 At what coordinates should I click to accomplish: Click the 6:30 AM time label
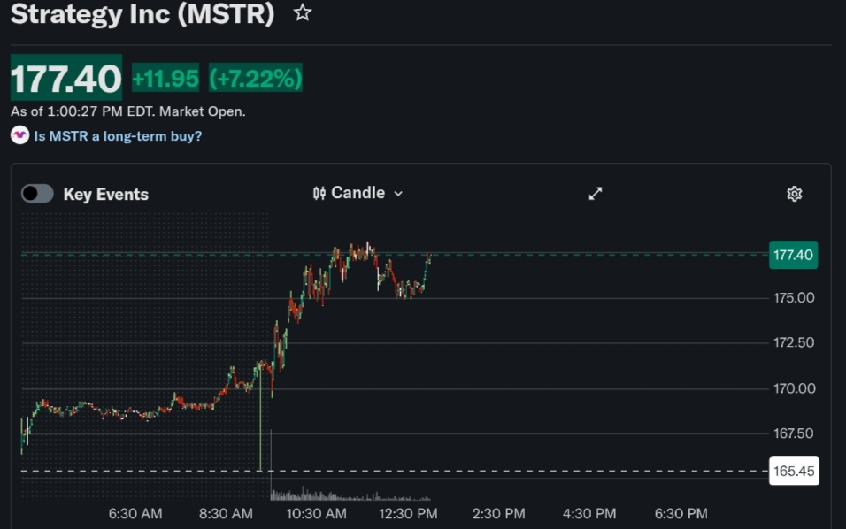coord(135,513)
